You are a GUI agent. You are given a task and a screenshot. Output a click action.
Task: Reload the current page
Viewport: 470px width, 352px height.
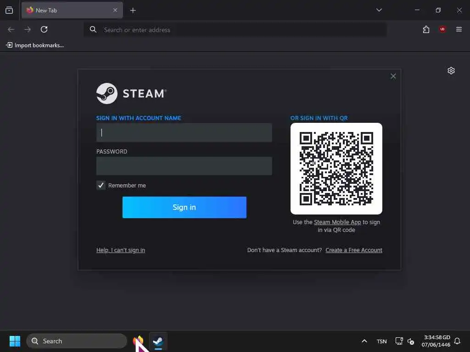click(44, 29)
